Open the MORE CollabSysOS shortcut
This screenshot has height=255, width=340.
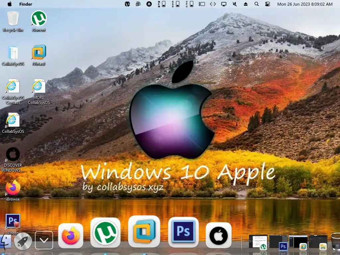point(39,92)
